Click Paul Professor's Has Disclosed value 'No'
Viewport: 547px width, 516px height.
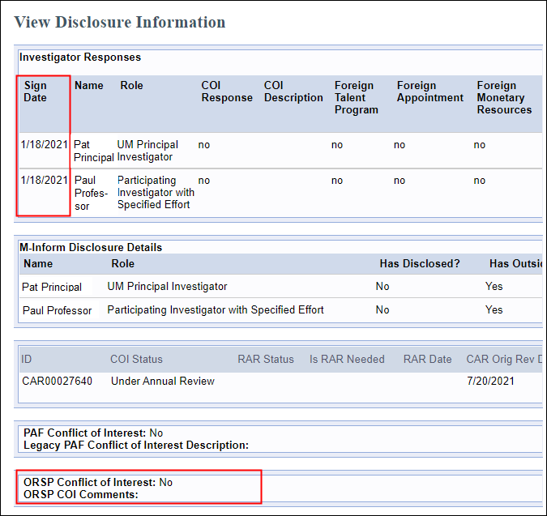point(382,310)
